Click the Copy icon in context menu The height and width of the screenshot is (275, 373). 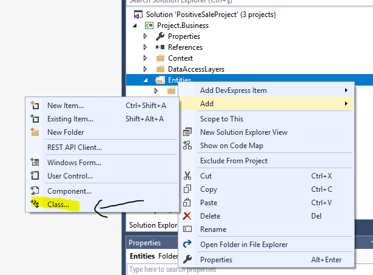[187, 189]
